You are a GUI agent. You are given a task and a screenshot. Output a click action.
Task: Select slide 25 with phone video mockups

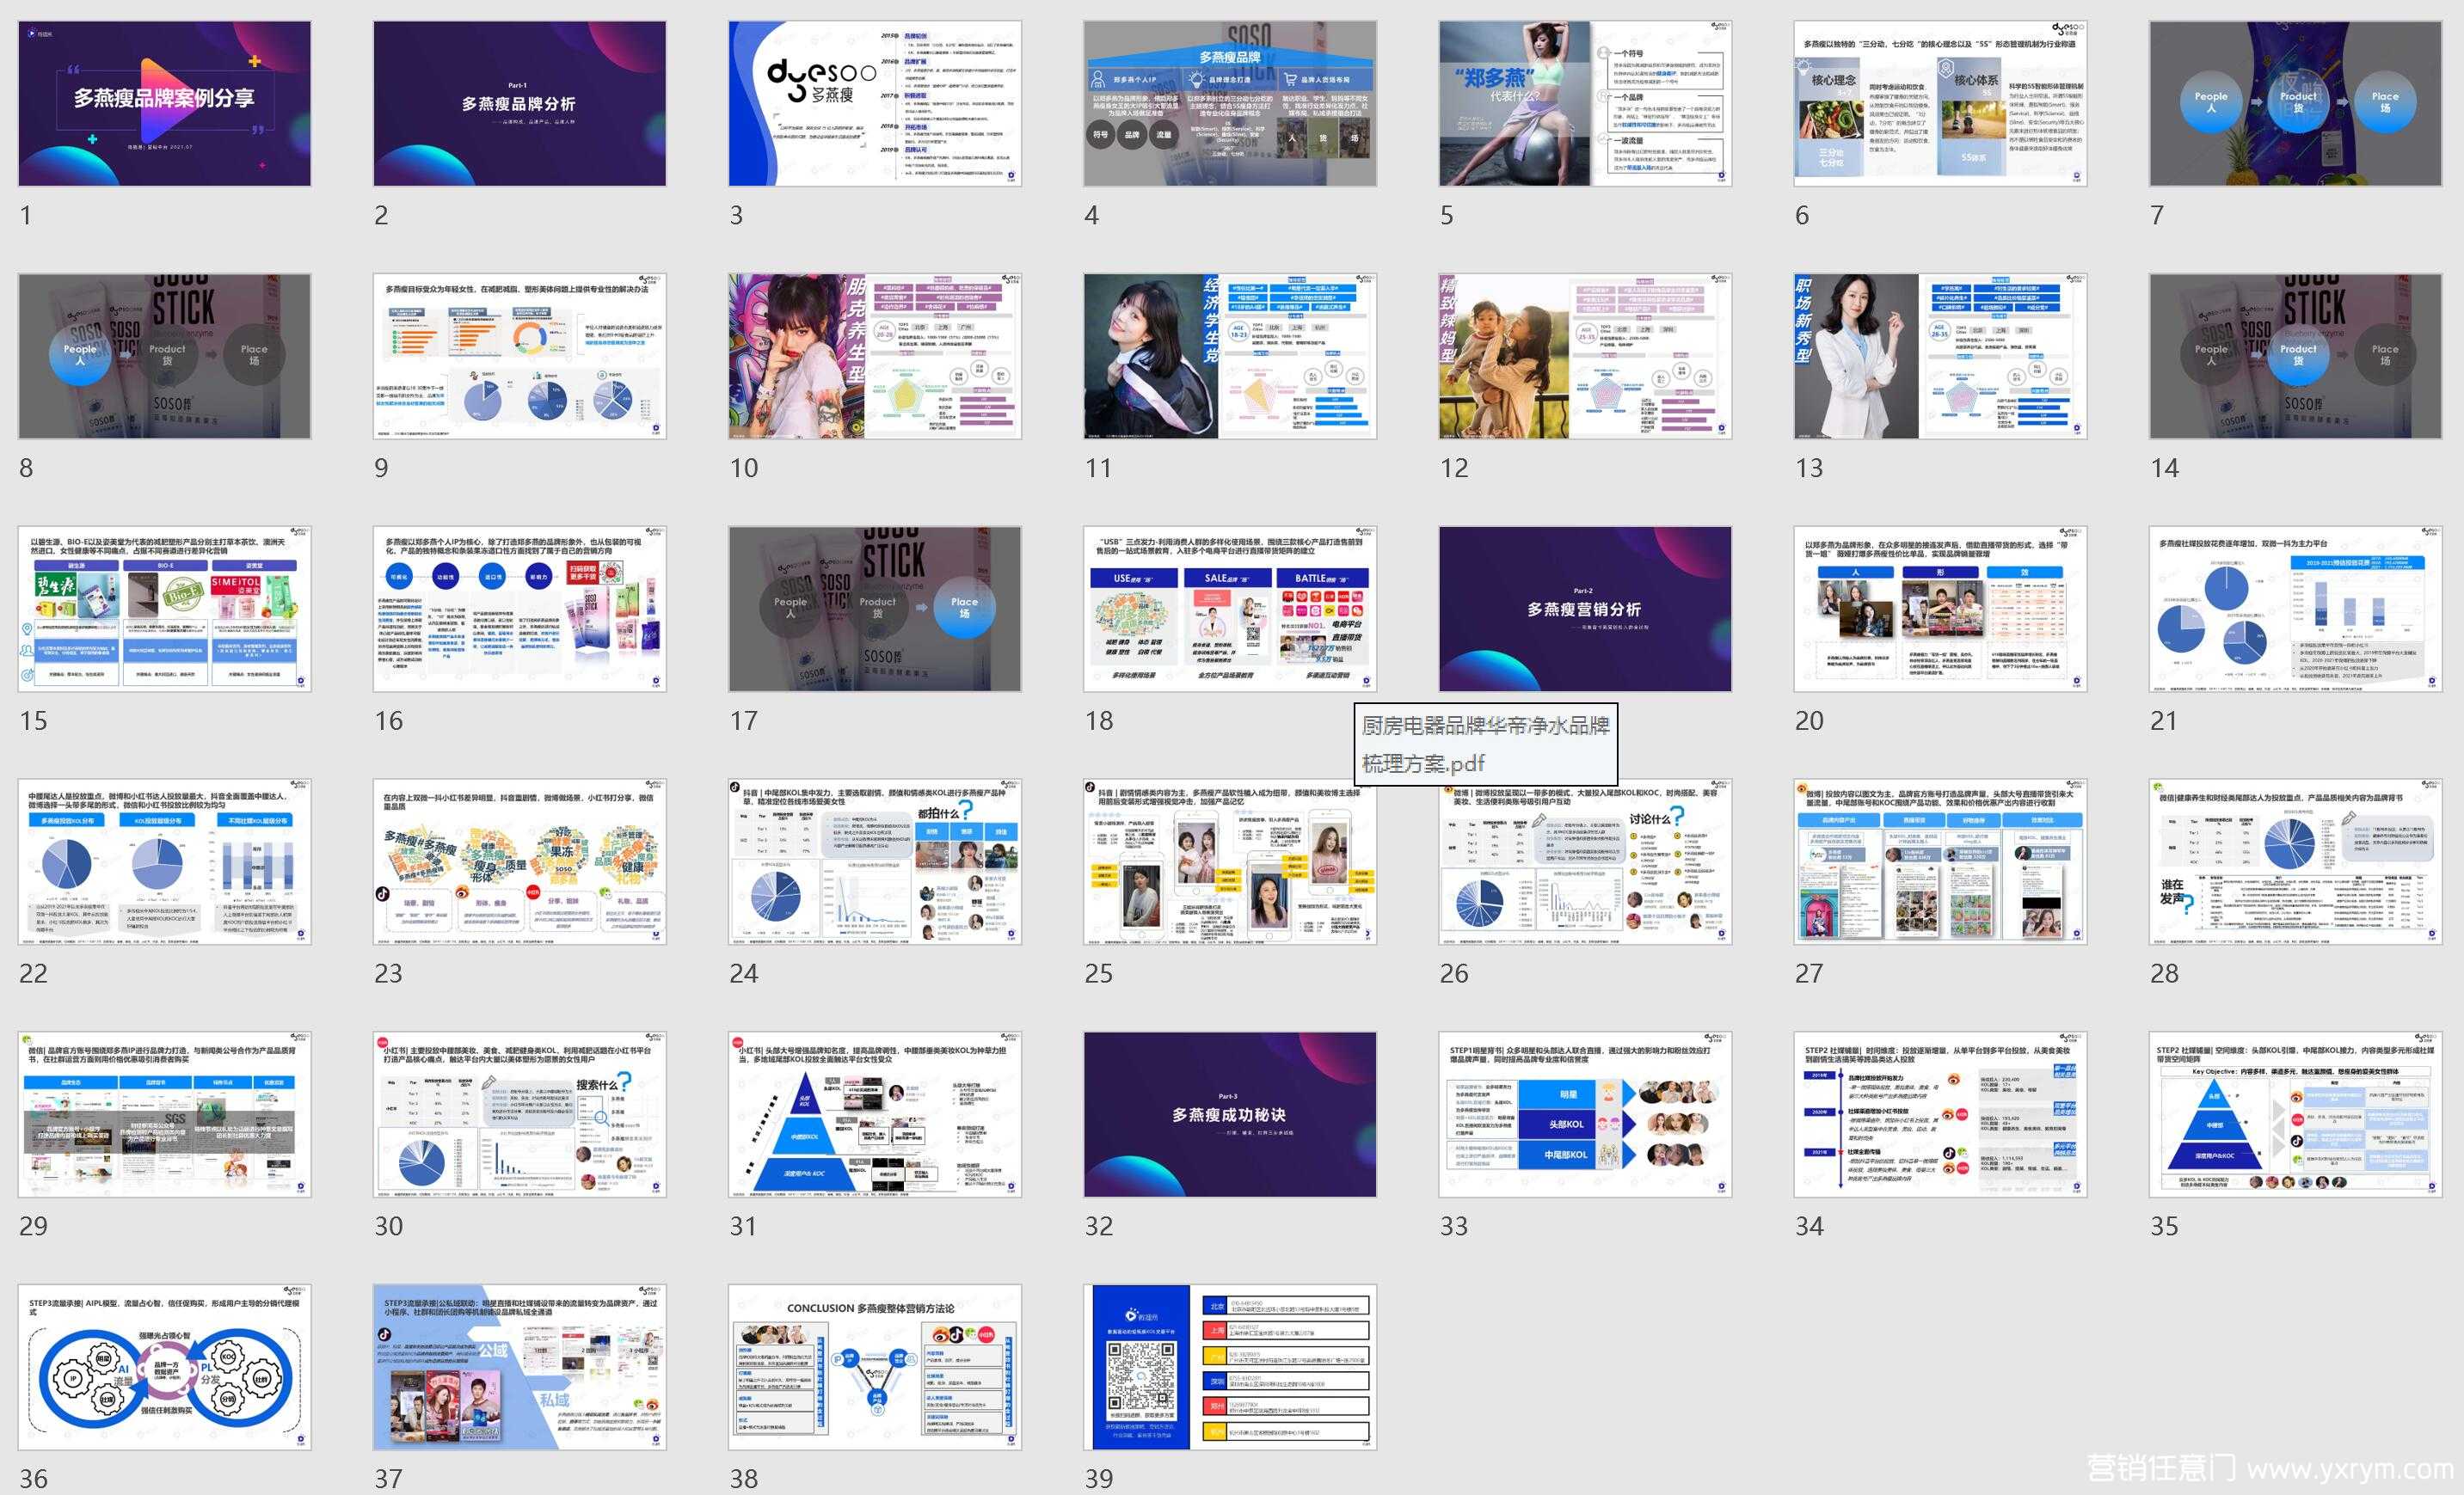click(x=1230, y=862)
